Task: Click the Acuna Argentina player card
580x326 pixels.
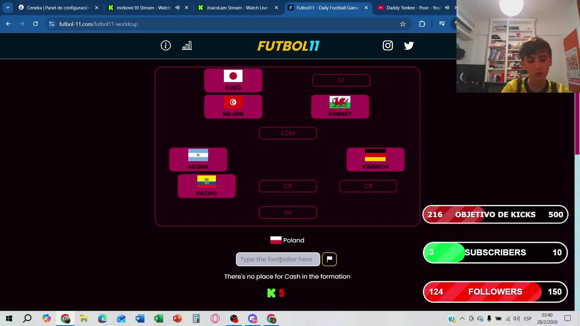Action: (x=198, y=160)
